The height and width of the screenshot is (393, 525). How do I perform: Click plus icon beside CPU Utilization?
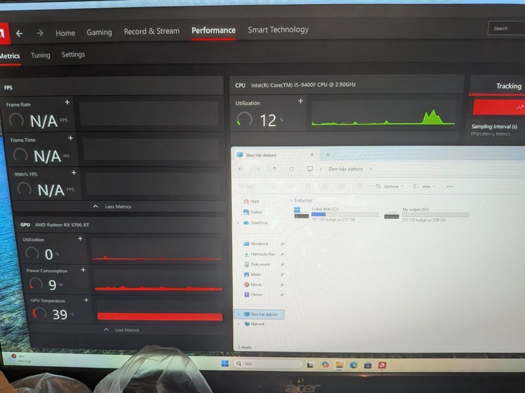click(x=300, y=101)
